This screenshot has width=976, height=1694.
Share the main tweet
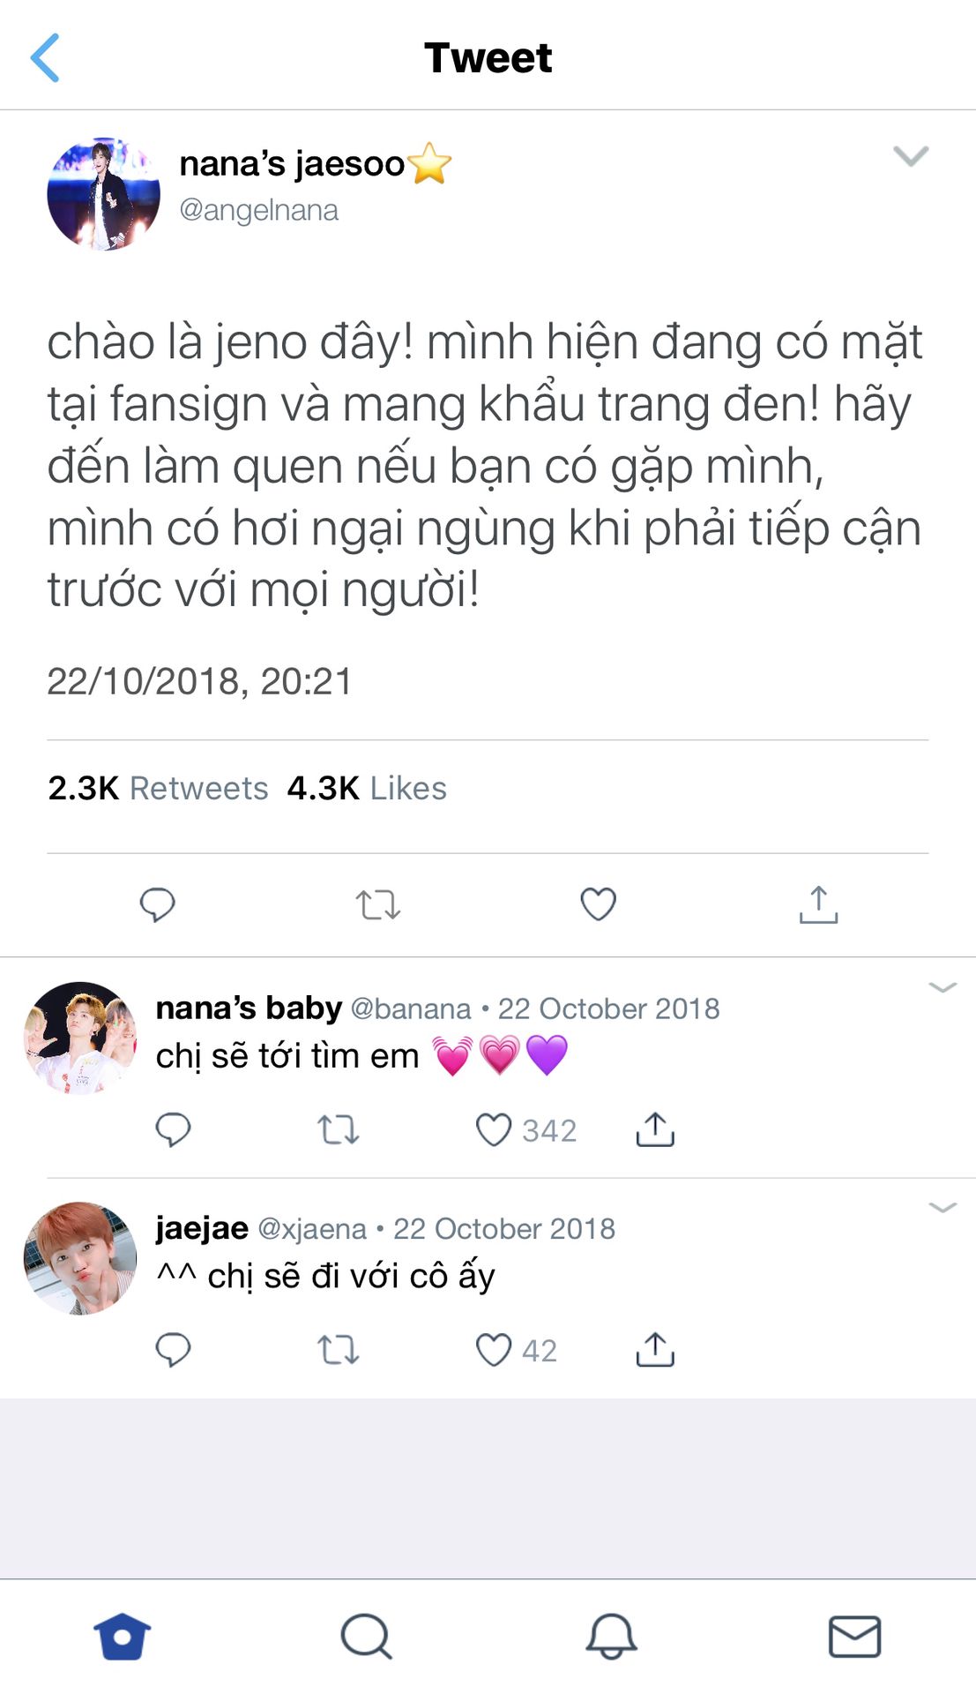[819, 904]
